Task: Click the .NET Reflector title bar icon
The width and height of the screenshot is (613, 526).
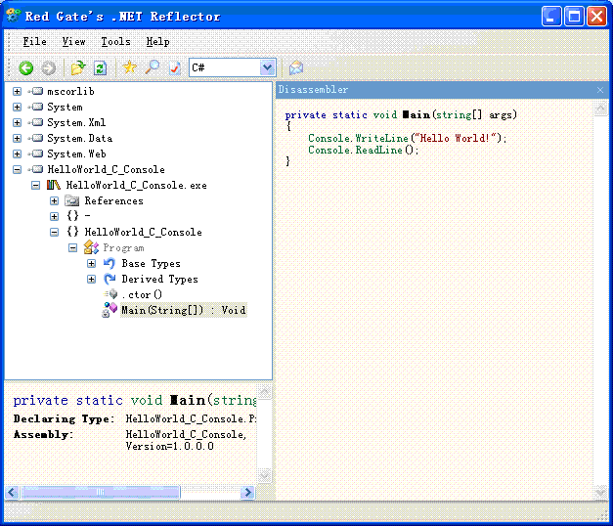Action: coord(13,16)
